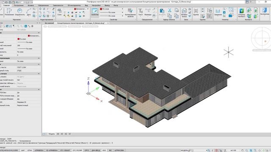The image size is (271, 152).
Task: Select the Текст (text) tool
Action: tap(141, 12)
